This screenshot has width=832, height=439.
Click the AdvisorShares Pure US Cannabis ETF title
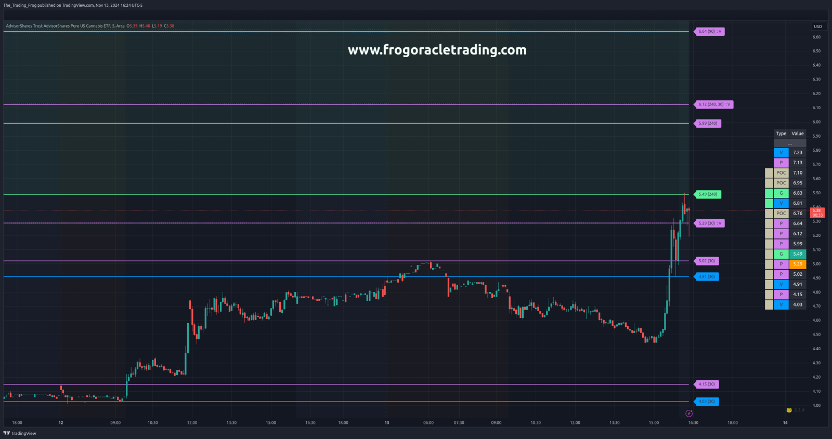point(65,26)
